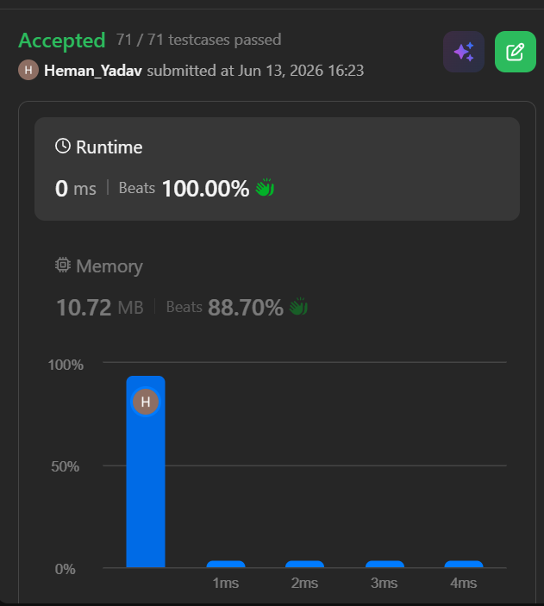Click the '10.72 MB' memory value

pos(100,308)
